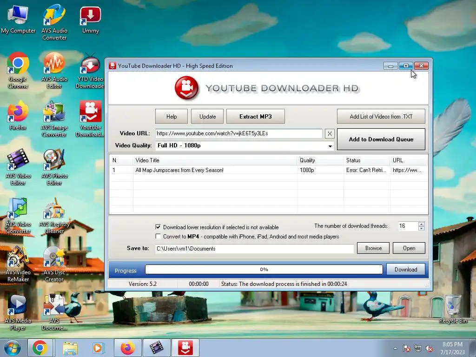Image resolution: width=476 pixels, height=357 pixels.
Task: Click the URL column header
Action: 409,160
